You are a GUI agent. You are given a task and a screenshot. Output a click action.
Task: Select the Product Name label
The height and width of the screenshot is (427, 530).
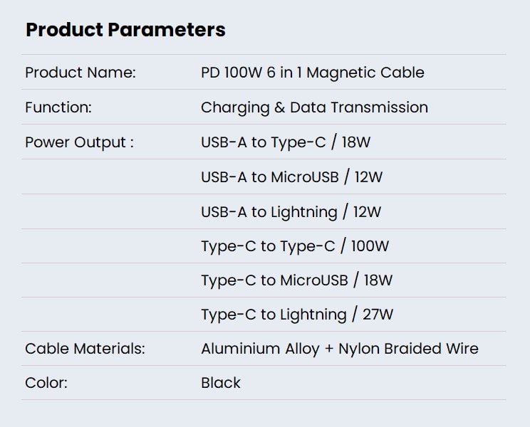[80, 73]
